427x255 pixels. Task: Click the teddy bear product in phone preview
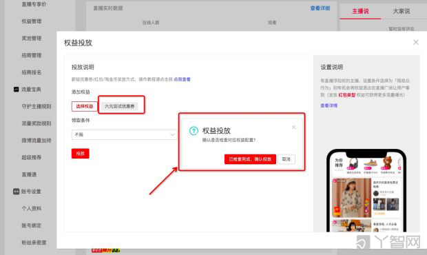[x=387, y=164]
